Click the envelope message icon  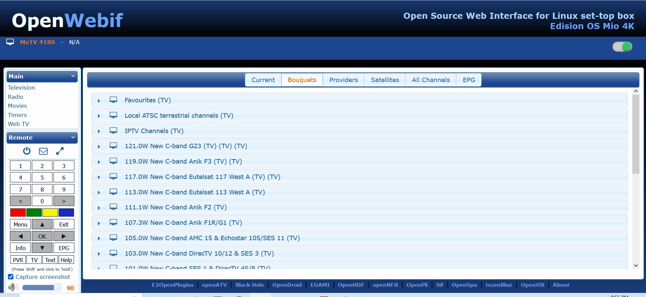coord(43,151)
